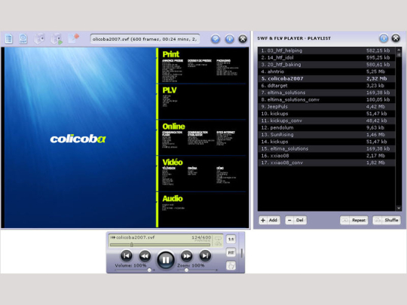407x305 pixels.
Task: Click the snapshot camera icon
Action: [x=39, y=39]
